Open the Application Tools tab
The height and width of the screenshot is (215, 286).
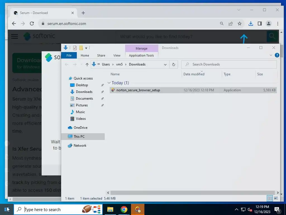pyautogui.click(x=141, y=55)
